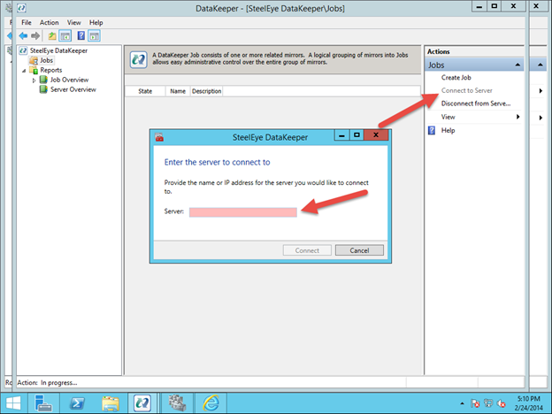Click the Up one level folder icon
This screenshot has height=414, width=552.
point(52,35)
